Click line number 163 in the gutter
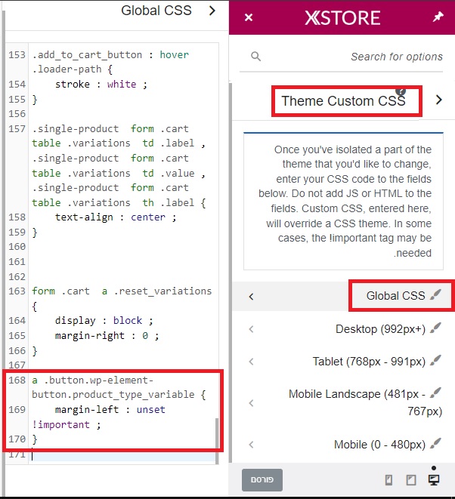The width and height of the screenshot is (455, 499). tap(17, 291)
